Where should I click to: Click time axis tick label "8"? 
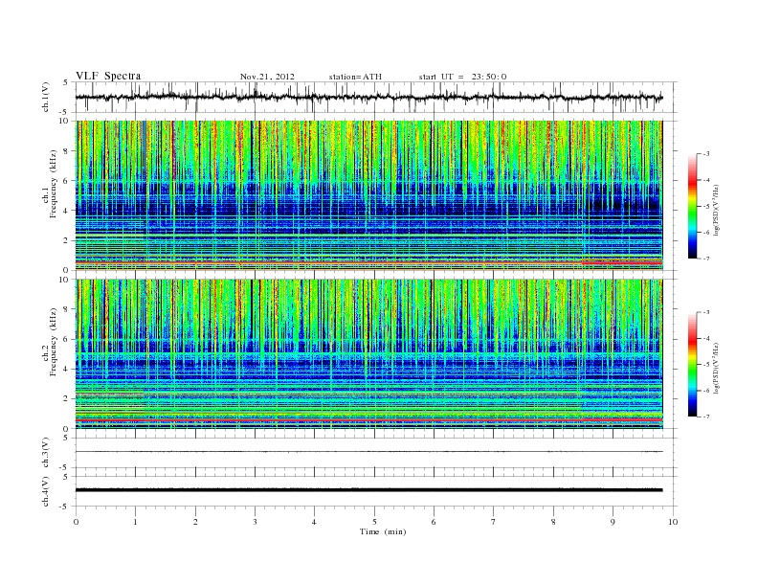(x=553, y=522)
